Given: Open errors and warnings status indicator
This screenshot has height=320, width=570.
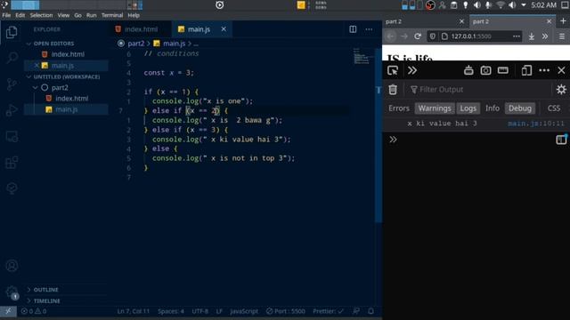Looking at the screenshot, I should click(x=34, y=311).
